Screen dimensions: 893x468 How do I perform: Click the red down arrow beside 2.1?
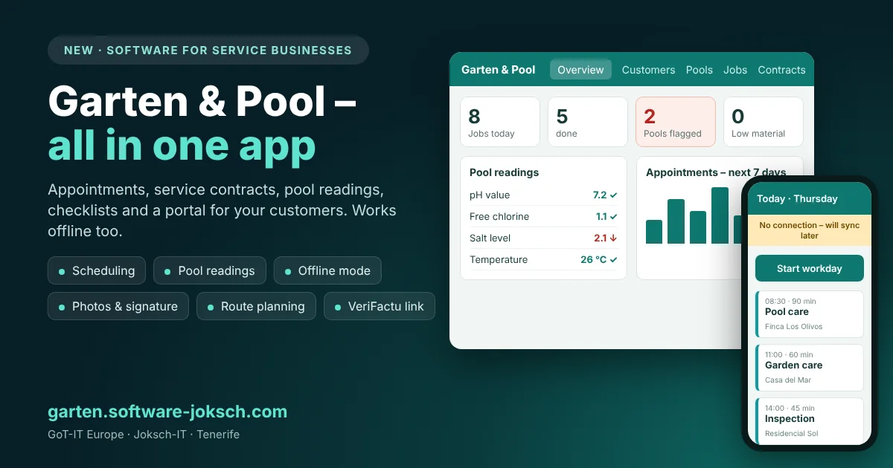tap(614, 238)
